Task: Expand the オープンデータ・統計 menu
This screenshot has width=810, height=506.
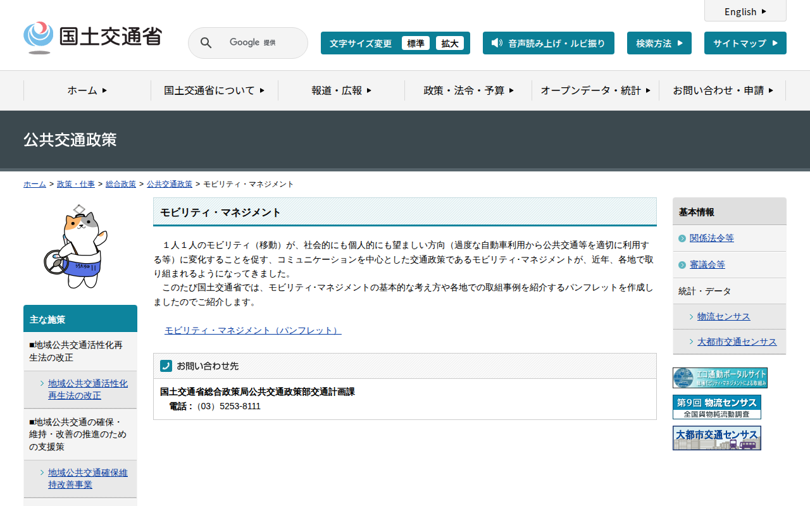Action: point(595,90)
